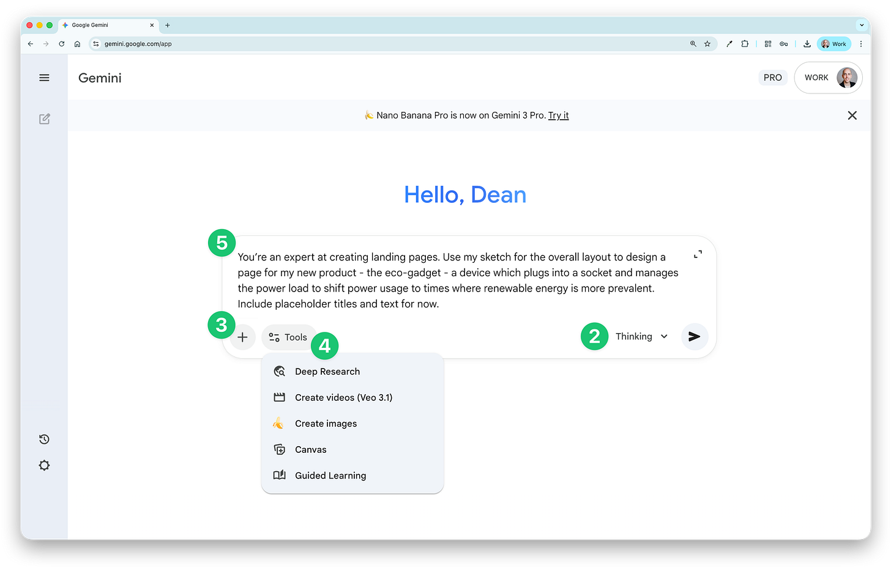Click the PRO badge
The height and width of the screenshot is (572, 891).
[772, 78]
